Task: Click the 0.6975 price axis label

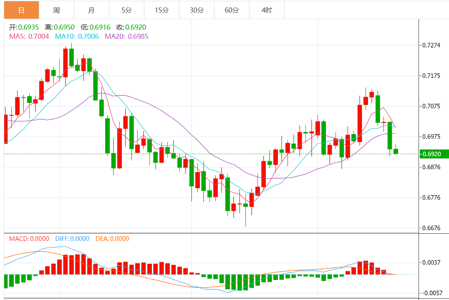Action: click(431, 136)
